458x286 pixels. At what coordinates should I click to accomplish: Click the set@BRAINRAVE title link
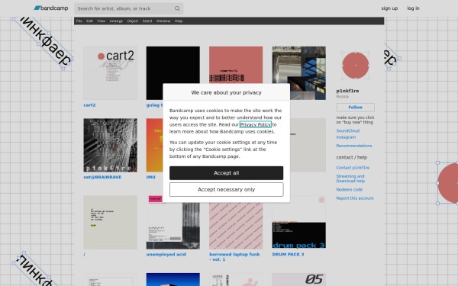(102, 177)
